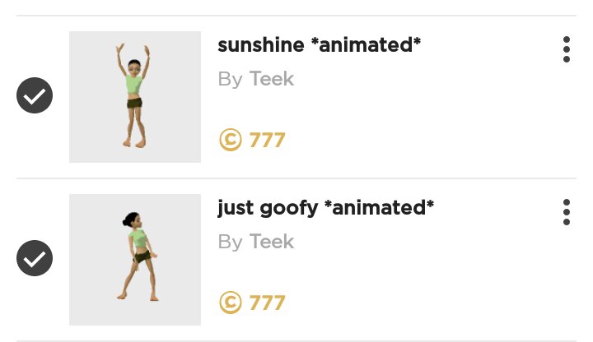Click the word "sunshine" in the title
The width and height of the screenshot is (593, 342).
[259, 45]
